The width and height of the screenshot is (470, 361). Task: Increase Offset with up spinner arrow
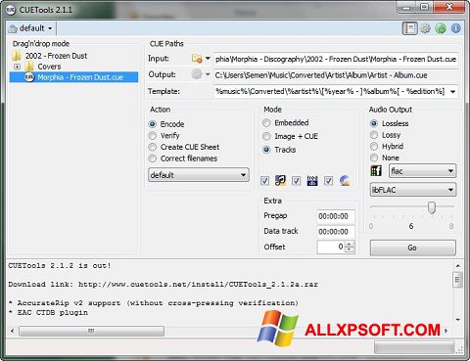point(350,244)
